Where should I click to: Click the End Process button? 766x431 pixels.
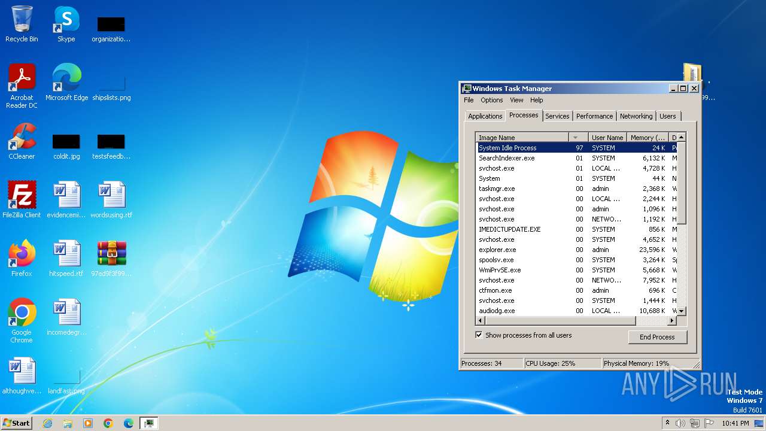(658, 337)
